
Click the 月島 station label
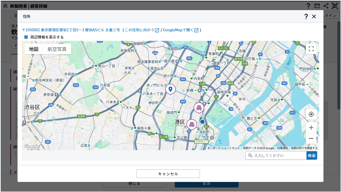coord(274,100)
